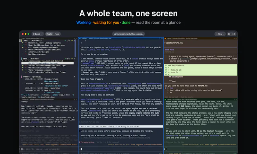Image resolution: width=257 pixels, height=154 pixels.
Task: Select task 'Buy Mom's present'
Action: coord(37,54)
